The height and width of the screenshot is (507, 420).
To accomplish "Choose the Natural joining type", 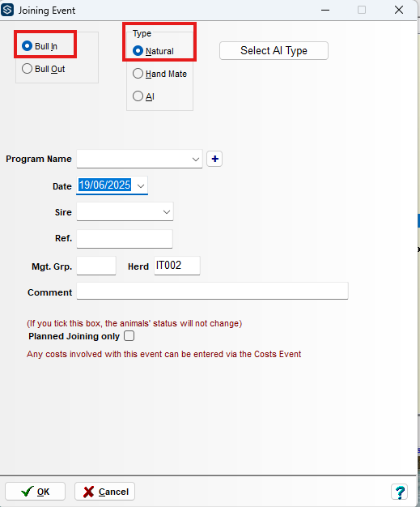I will 138,51.
